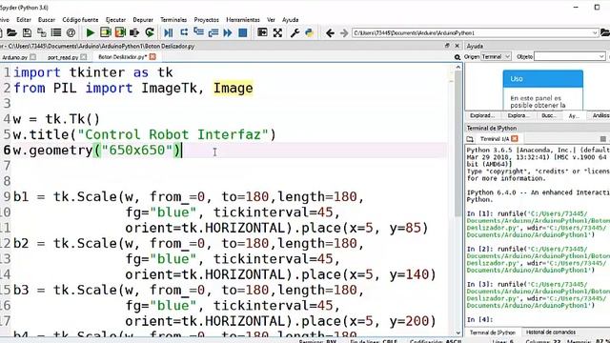610x343 pixels.
Task: Open the PYTHONPATH manager Python icon
Action: pyautogui.click(x=310, y=33)
